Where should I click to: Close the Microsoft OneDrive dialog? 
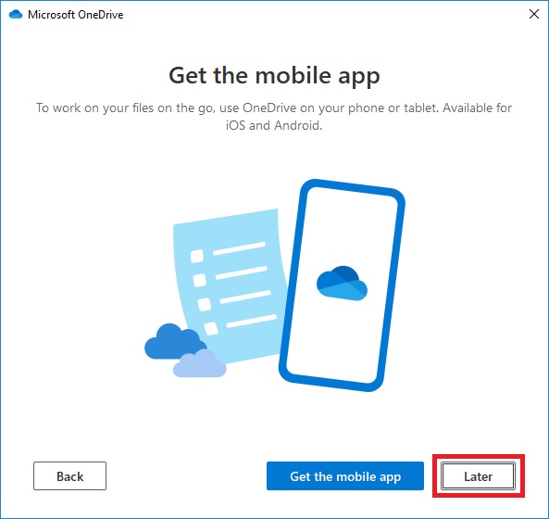click(534, 15)
